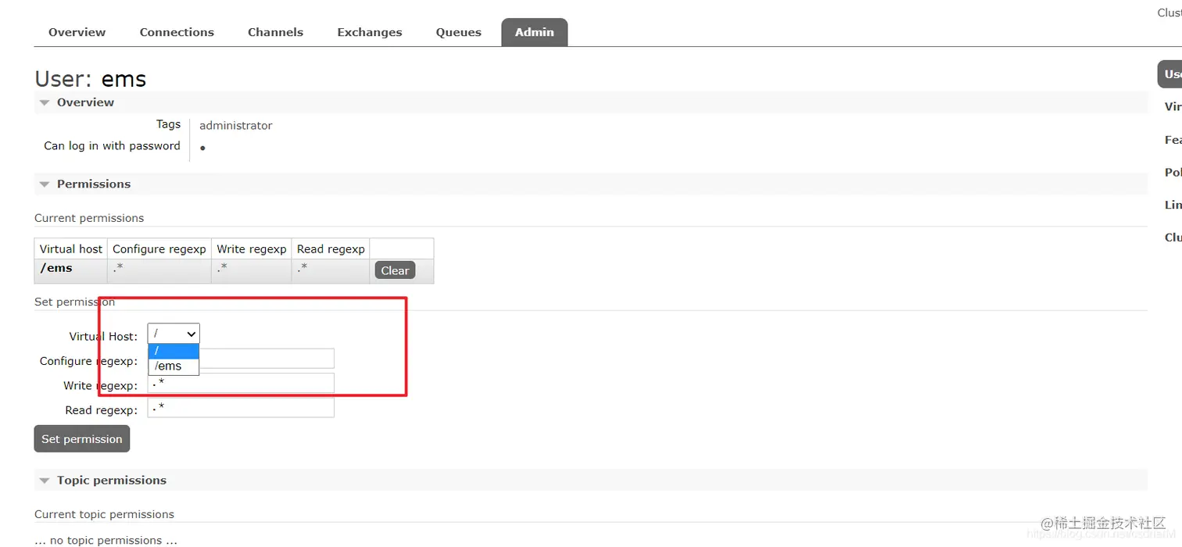This screenshot has height=547, width=1182.
Task: Click the Virtual host column header
Action: [71, 248]
